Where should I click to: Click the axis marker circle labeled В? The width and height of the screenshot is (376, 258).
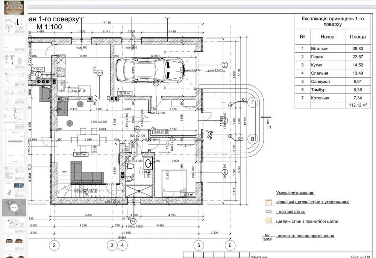(x=253, y=139)
